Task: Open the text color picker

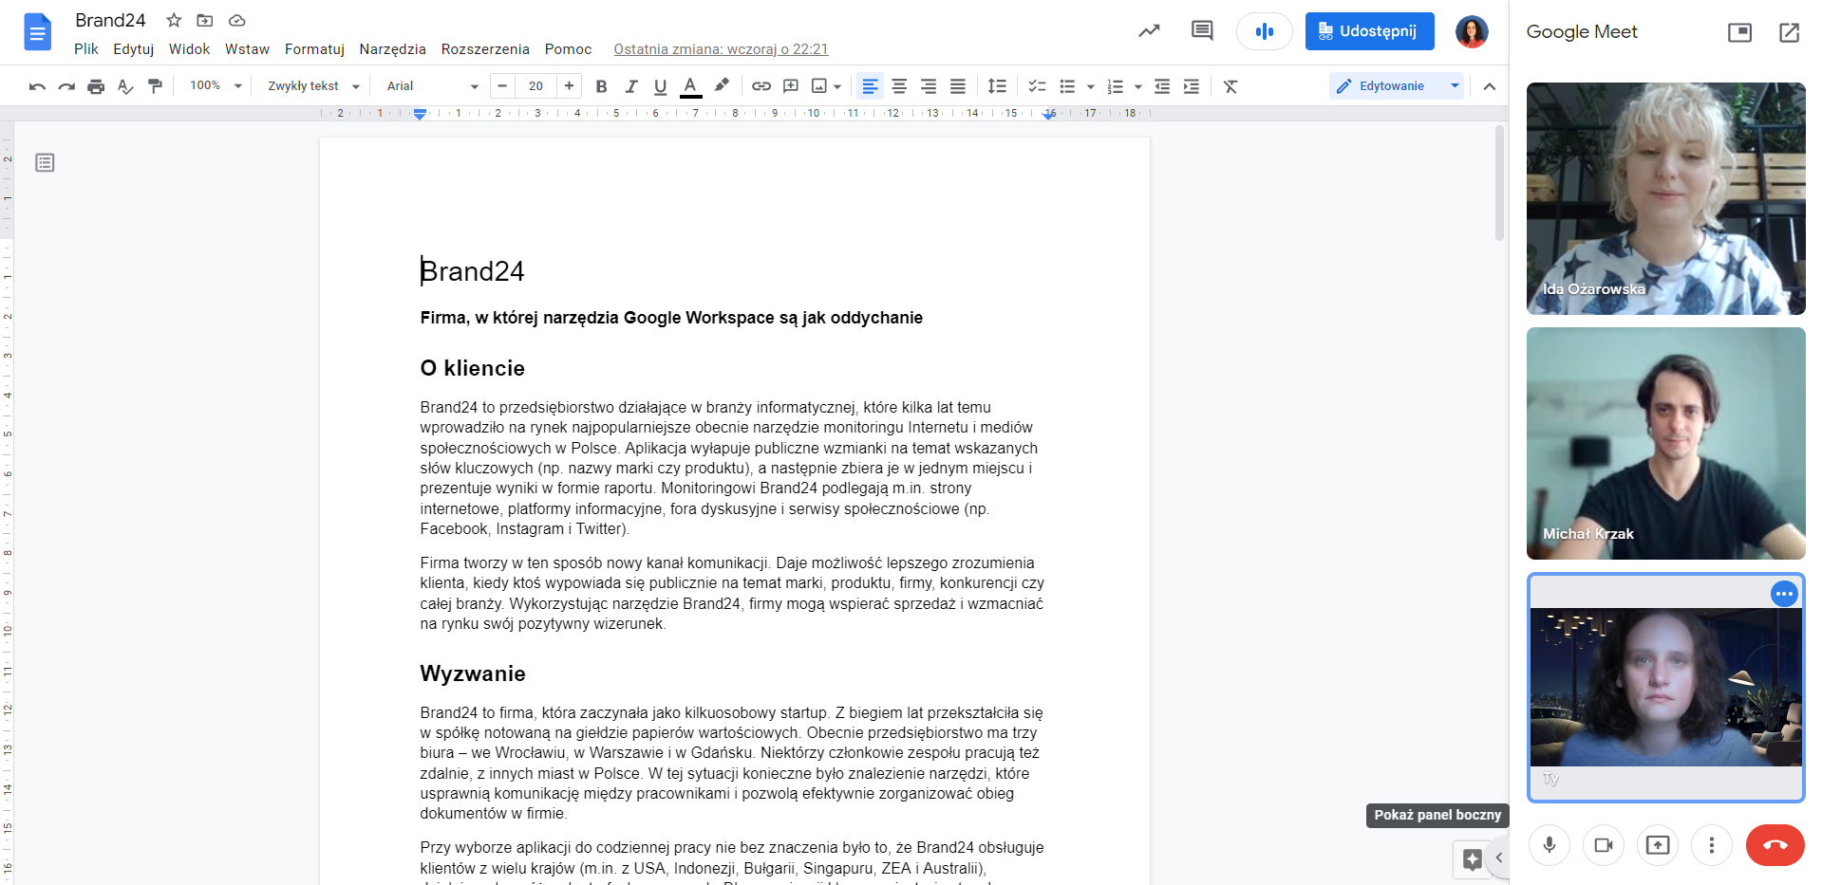Action: (690, 86)
